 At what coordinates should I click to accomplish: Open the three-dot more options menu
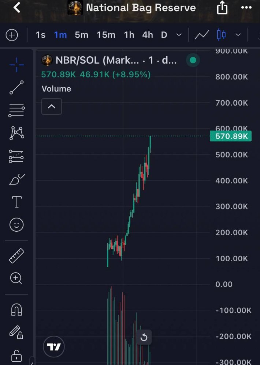pos(246,8)
